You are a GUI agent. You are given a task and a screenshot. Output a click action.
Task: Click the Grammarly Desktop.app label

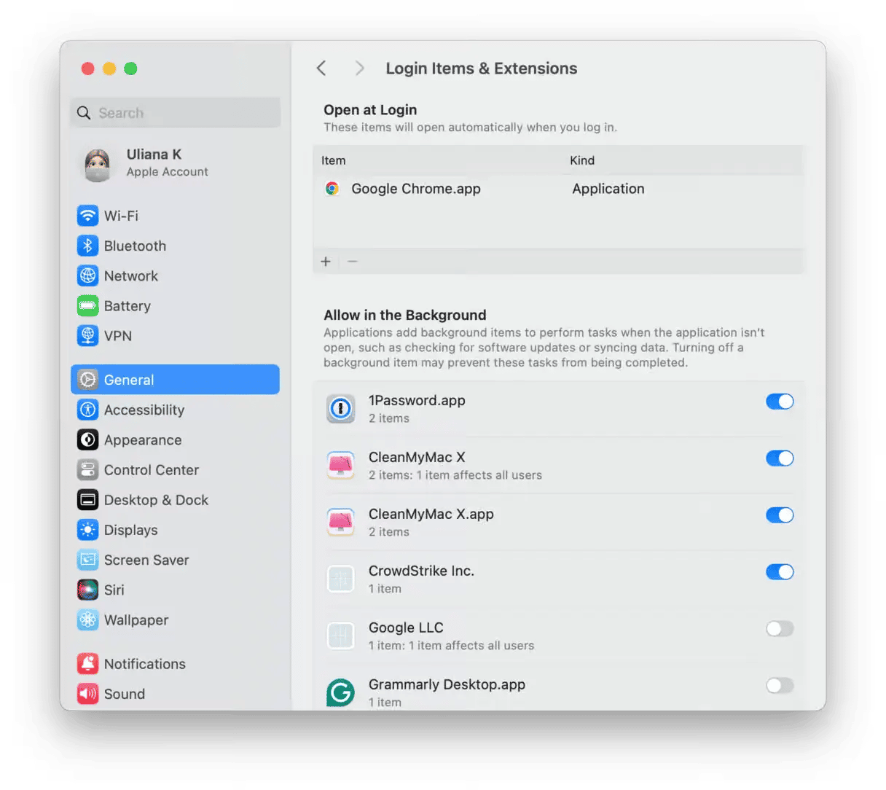point(447,684)
